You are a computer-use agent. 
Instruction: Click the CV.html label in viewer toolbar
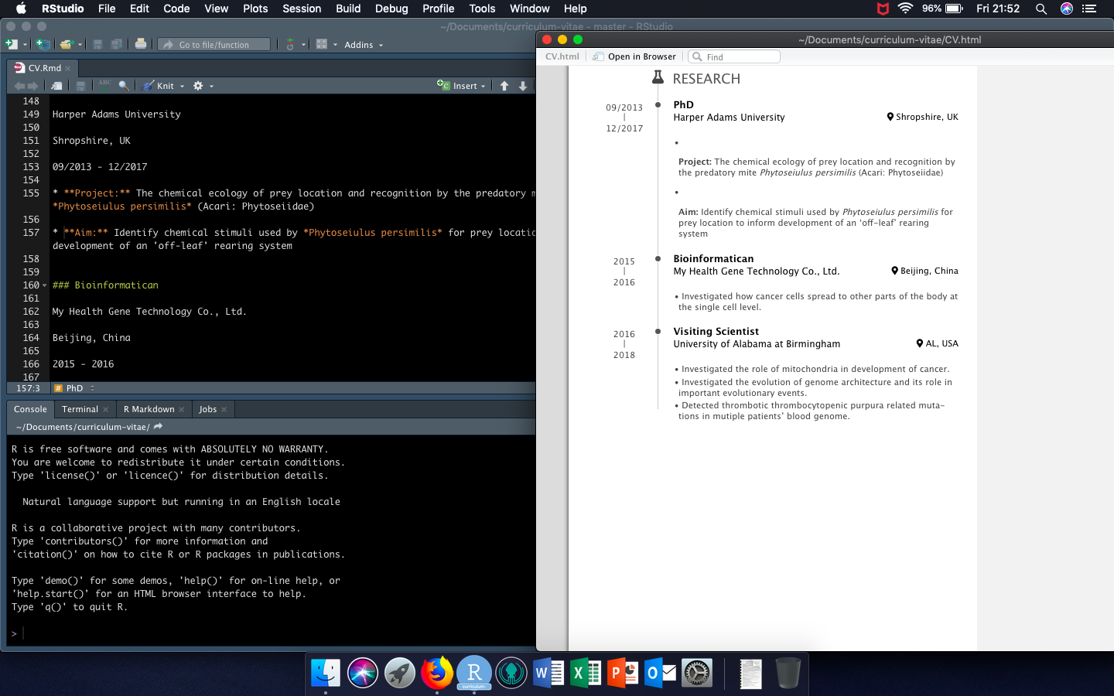(x=562, y=56)
